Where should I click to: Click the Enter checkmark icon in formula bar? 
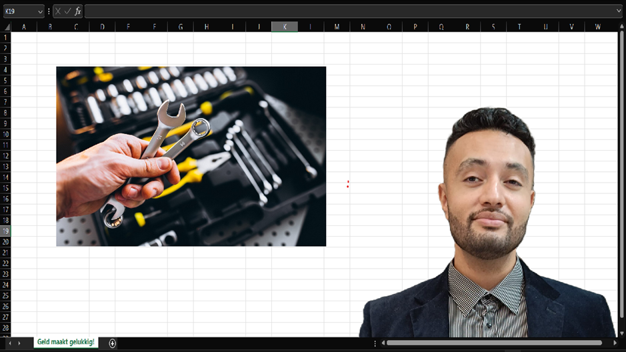click(67, 11)
